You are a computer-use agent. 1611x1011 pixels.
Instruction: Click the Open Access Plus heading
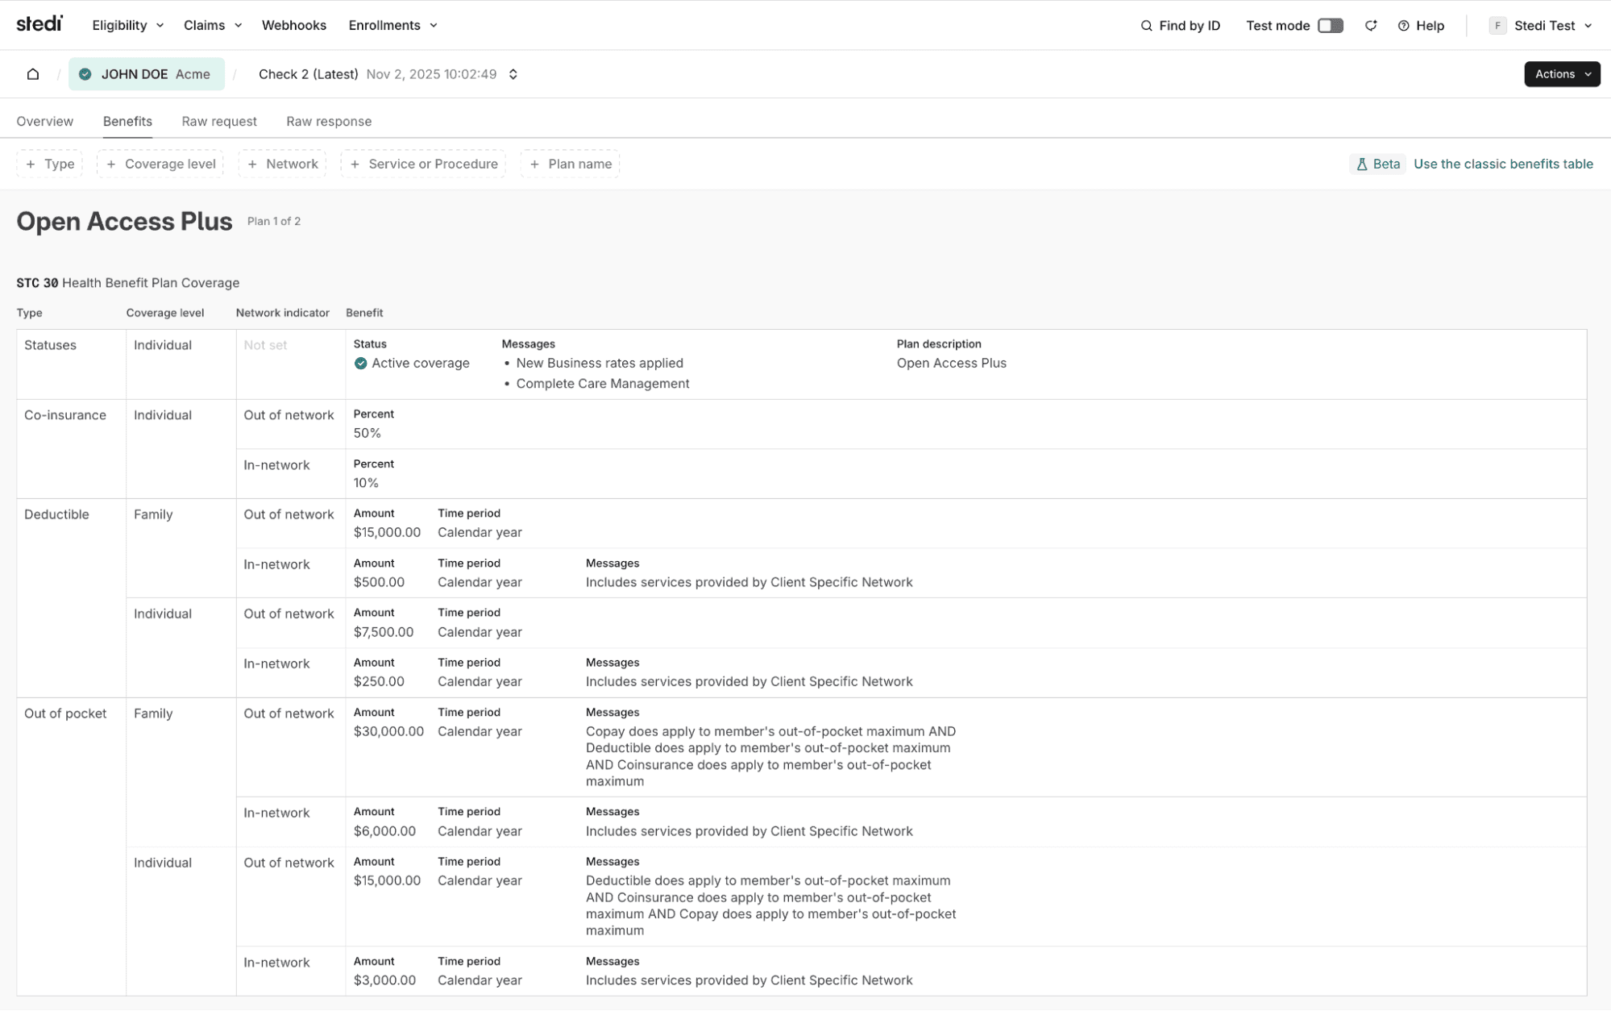coord(124,222)
